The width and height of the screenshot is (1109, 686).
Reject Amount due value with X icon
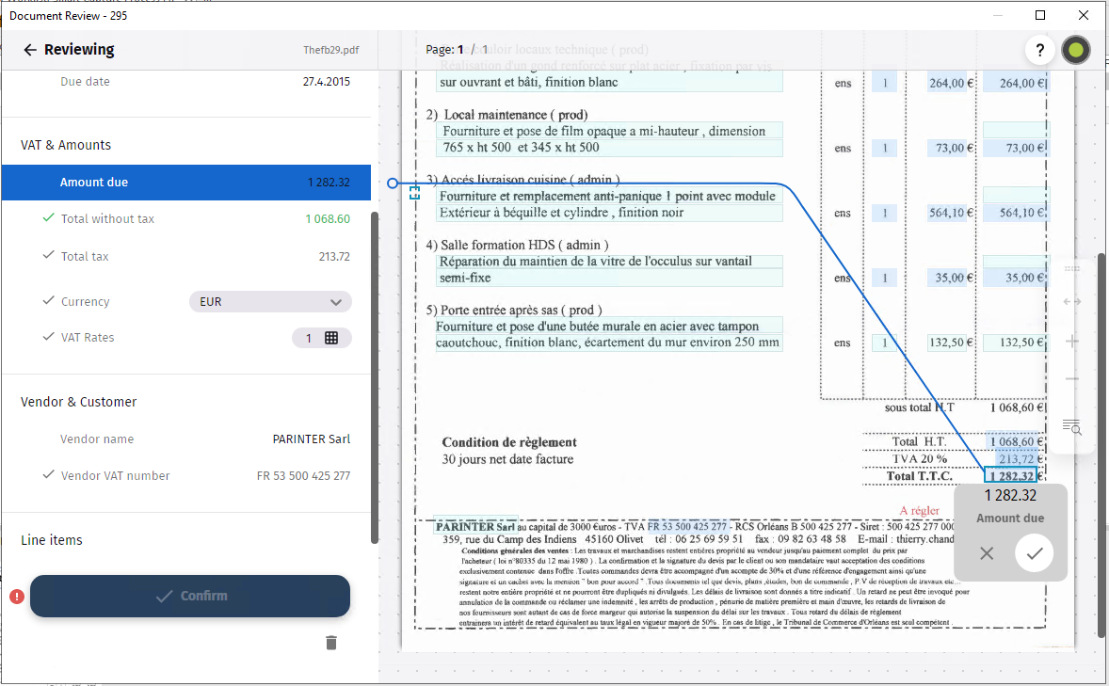pyautogui.click(x=987, y=553)
